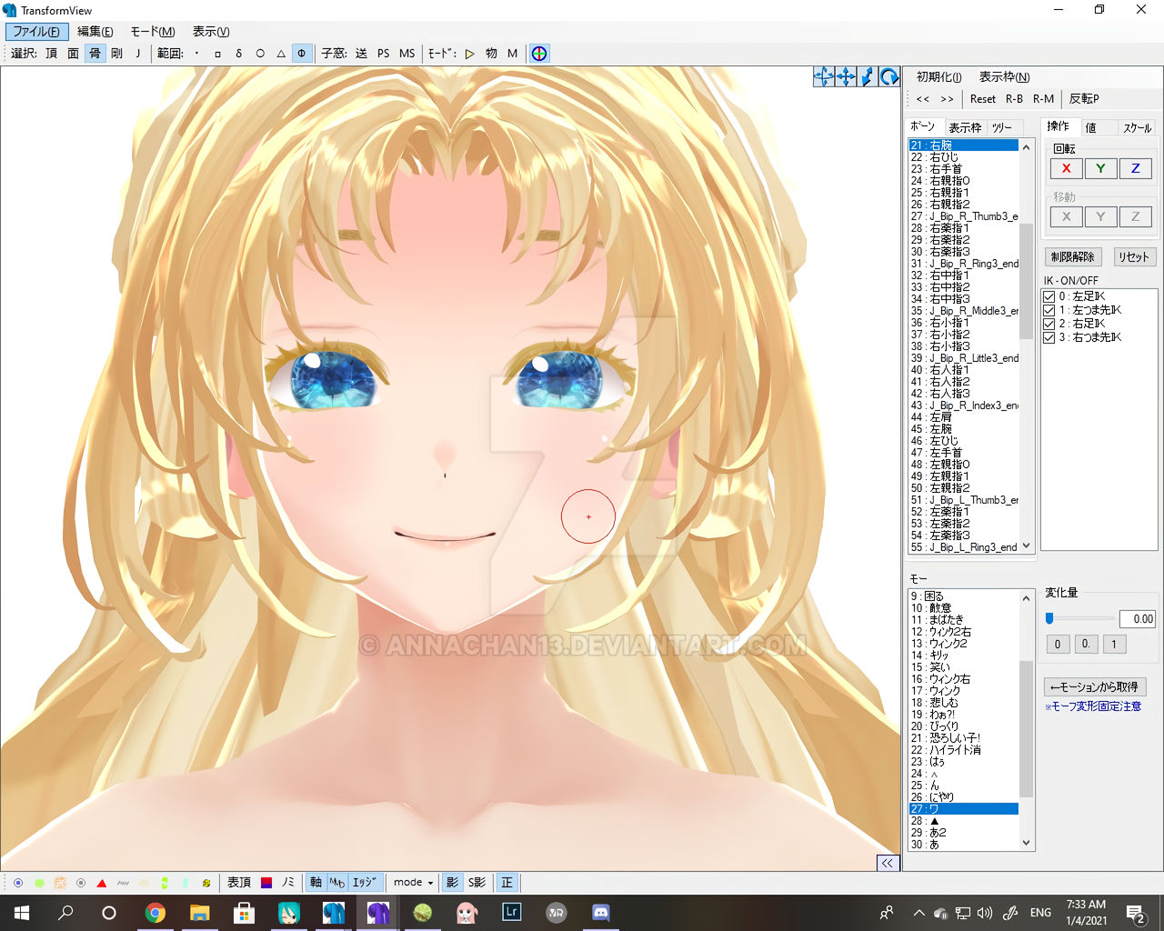Select morph '11 : まばたき' in the list

pos(963,620)
